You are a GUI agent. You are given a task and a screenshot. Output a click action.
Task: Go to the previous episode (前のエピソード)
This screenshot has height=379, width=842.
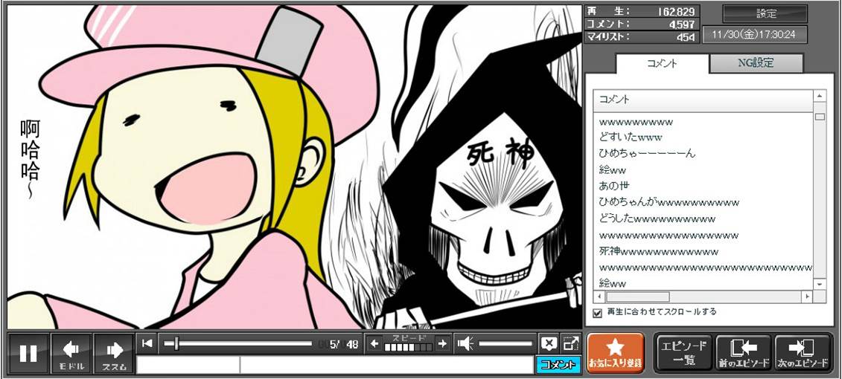(x=743, y=353)
